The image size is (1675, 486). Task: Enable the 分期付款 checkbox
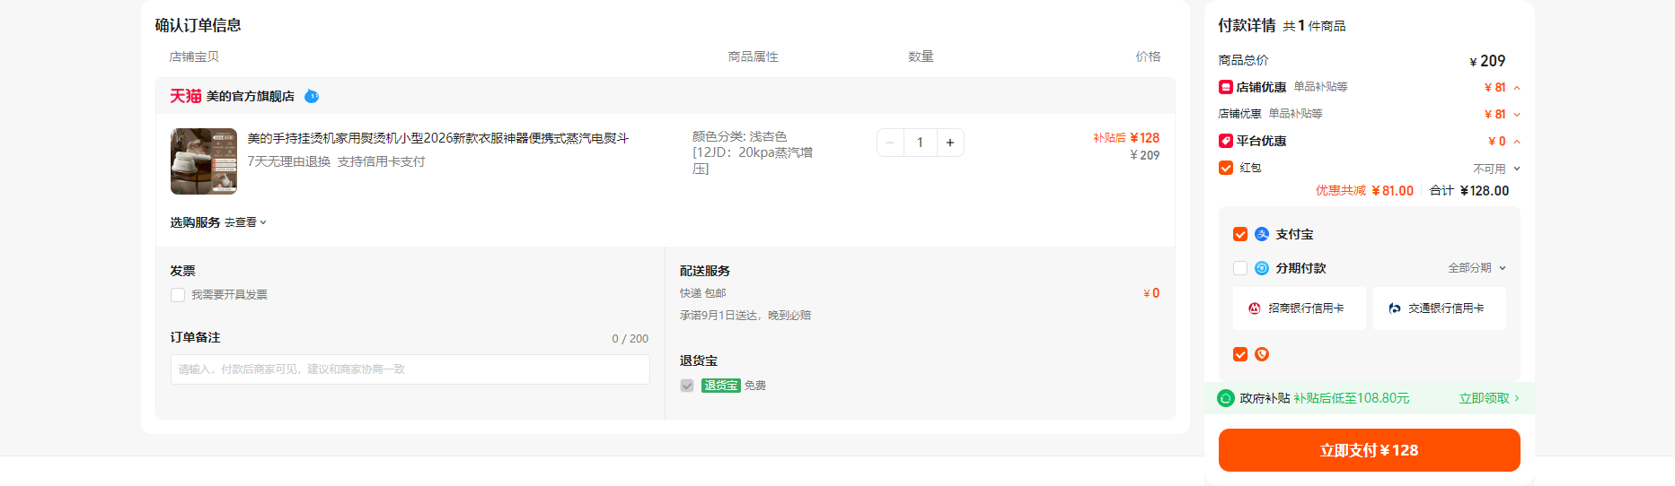(x=1240, y=268)
